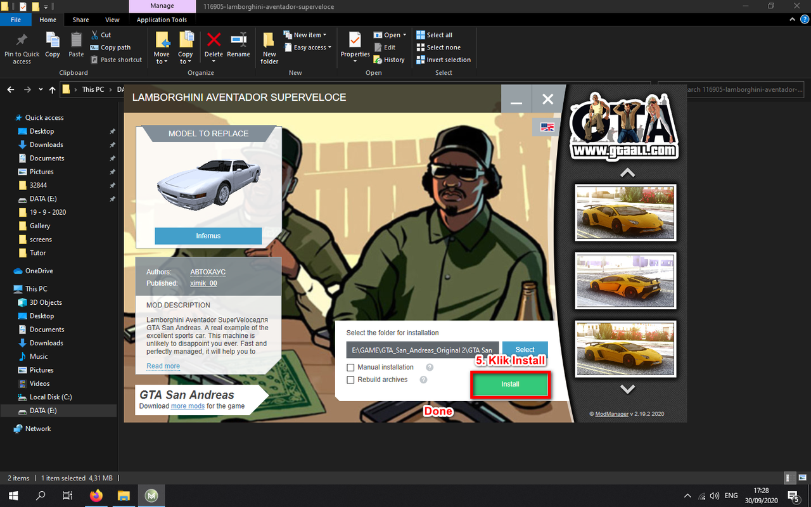811x507 pixels.
Task: Switch to the Share ribbon tab
Action: click(80, 20)
